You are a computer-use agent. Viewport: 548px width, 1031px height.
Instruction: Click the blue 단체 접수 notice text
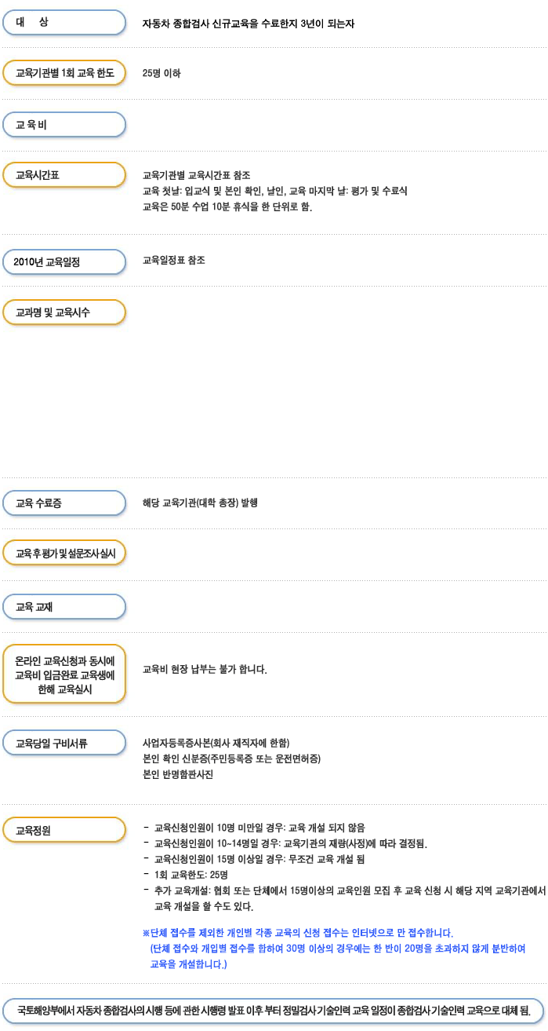pos(334,949)
